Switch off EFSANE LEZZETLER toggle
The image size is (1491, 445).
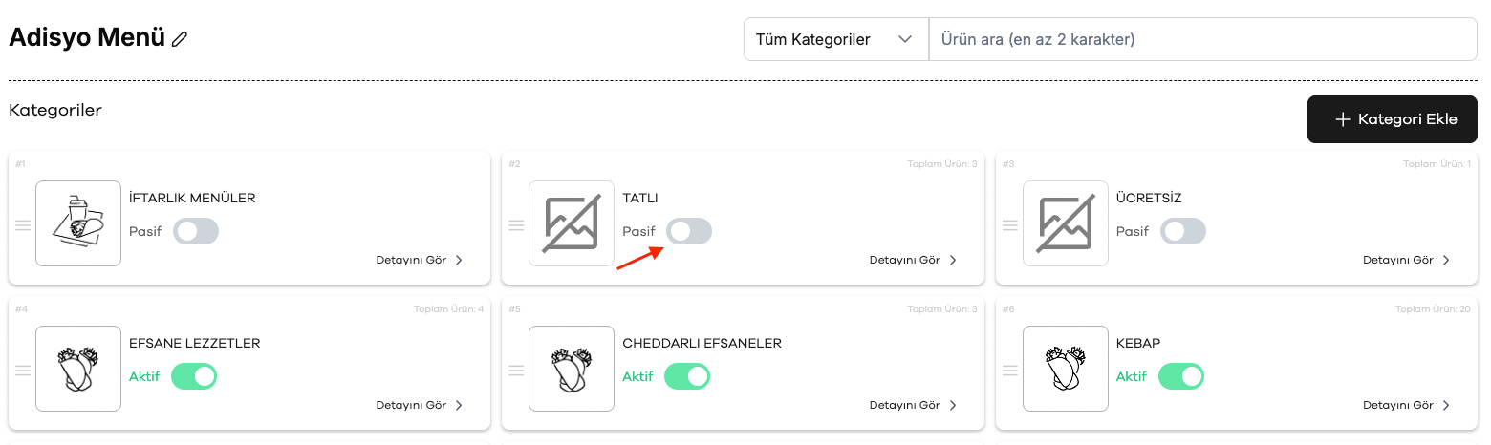(194, 376)
